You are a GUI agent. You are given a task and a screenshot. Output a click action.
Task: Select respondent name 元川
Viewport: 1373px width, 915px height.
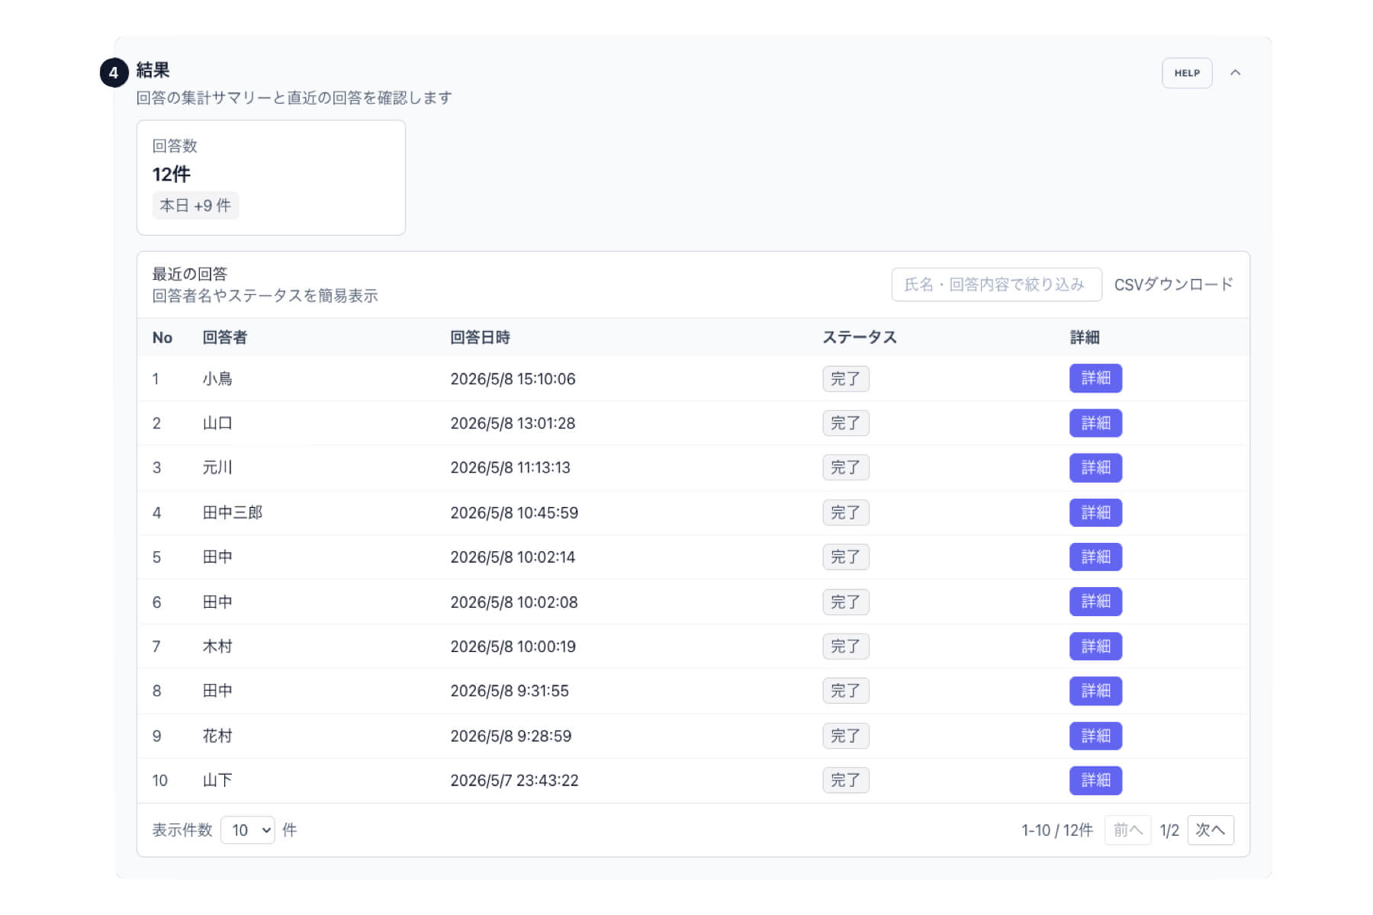217,467
